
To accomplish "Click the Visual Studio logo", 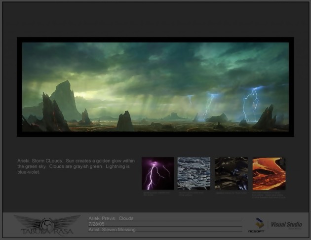I will [285, 225].
